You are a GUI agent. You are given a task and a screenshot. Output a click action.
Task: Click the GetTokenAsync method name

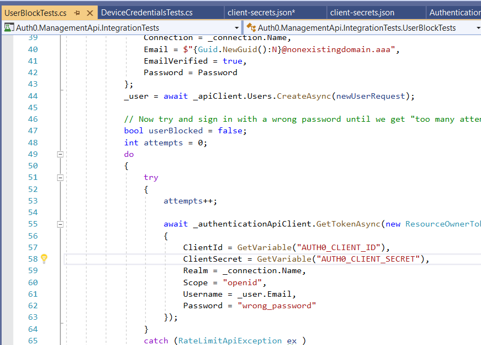click(348, 224)
